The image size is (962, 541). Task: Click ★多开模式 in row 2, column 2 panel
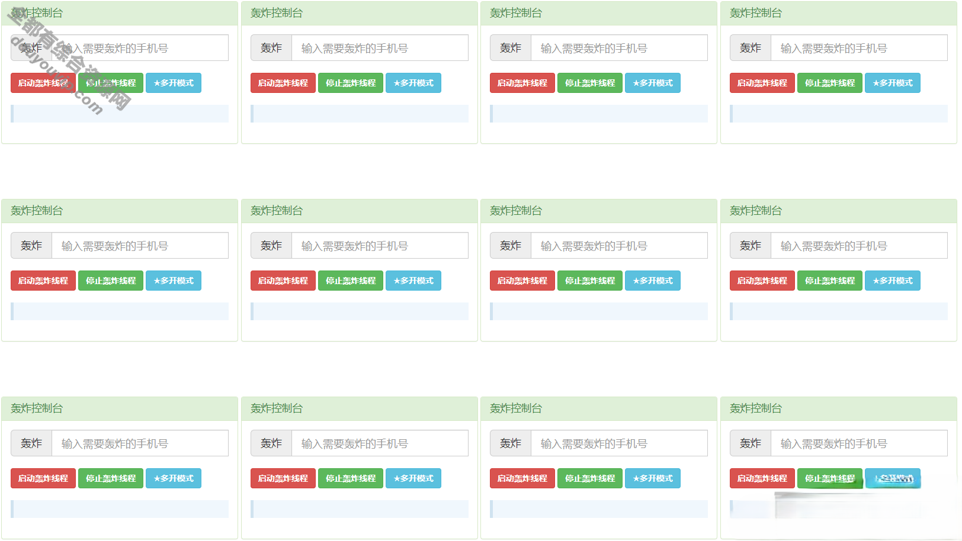tap(413, 281)
